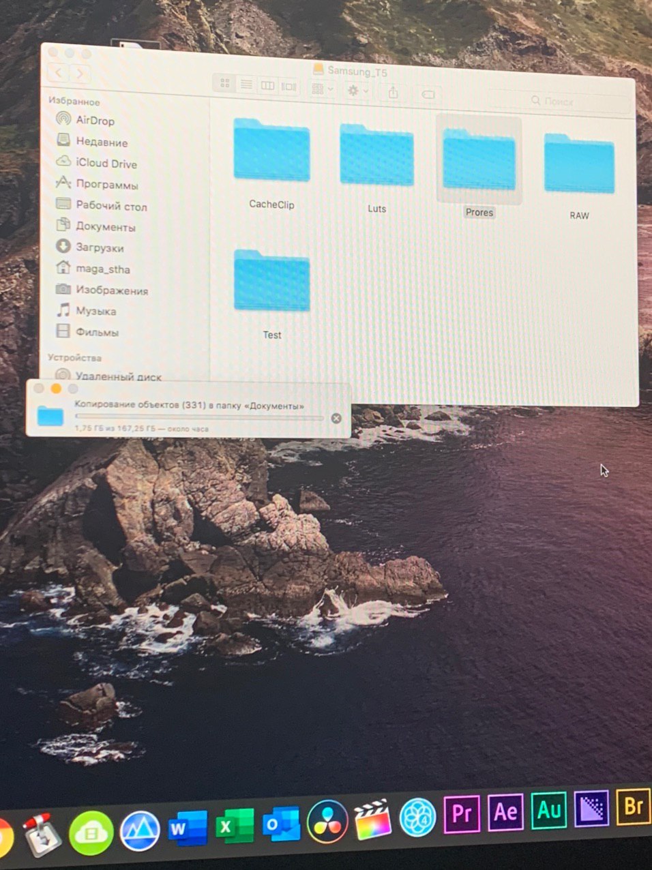Select maga_stha home folder in sidebar
The height and width of the screenshot is (870, 652).
93,269
